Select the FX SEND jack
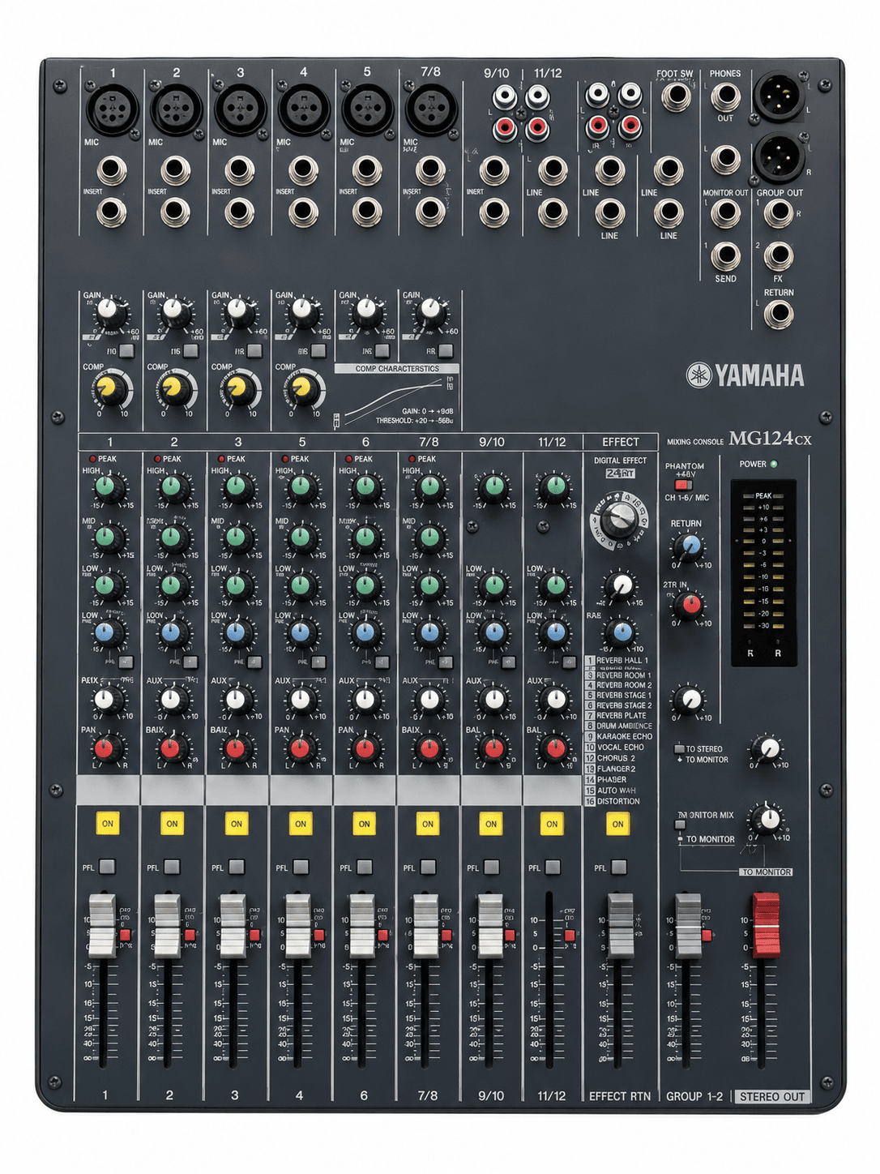 pyautogui.click(x=725, y=255)
